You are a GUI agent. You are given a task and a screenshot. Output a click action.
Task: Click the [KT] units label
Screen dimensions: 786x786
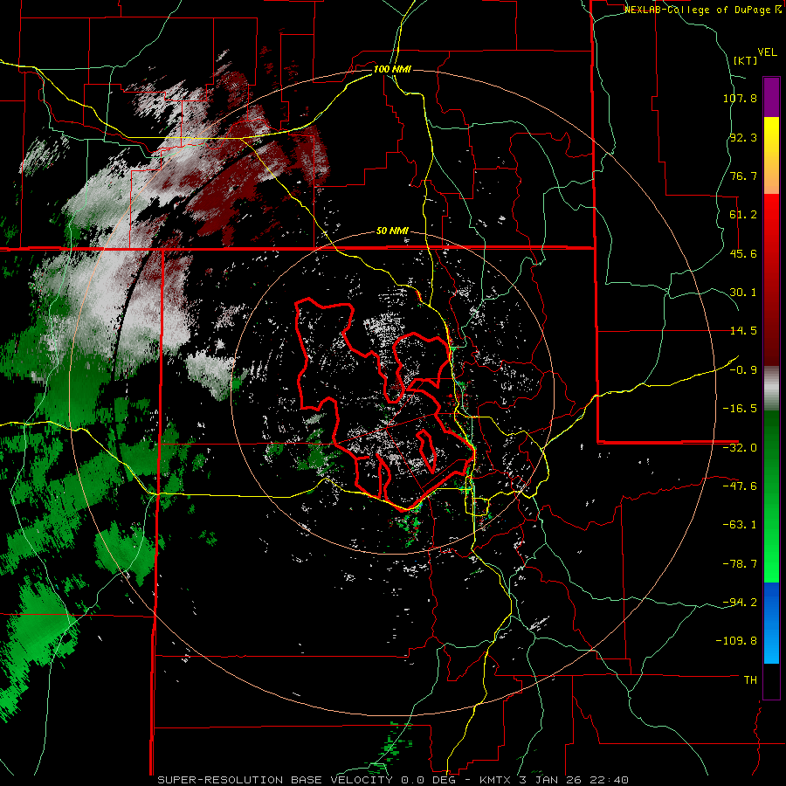(745, 60)
